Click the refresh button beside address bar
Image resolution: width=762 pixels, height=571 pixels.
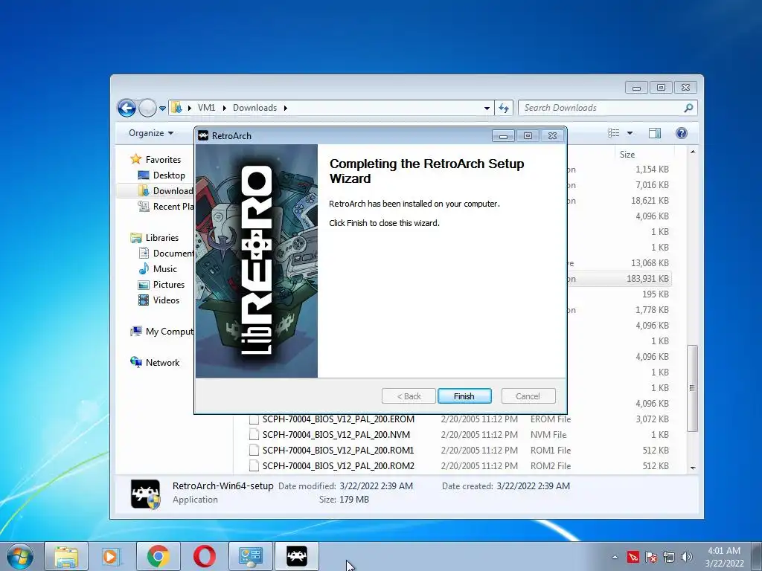coord(504,108)
